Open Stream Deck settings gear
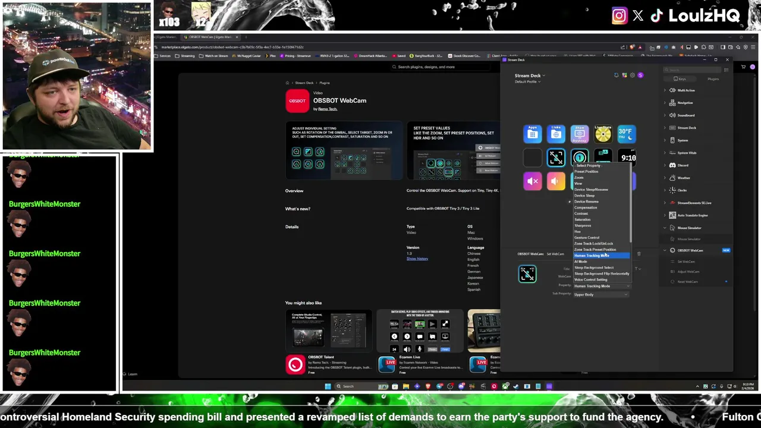 coord(632,75)
